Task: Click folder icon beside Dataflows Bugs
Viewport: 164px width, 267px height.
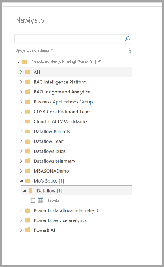Action: pos(27,151)
